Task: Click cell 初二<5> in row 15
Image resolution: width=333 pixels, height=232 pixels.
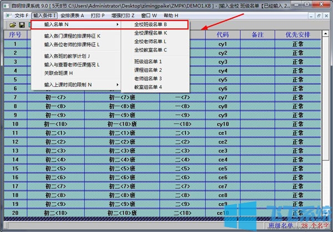Action: pyautogui.click(x=56, y=169)
